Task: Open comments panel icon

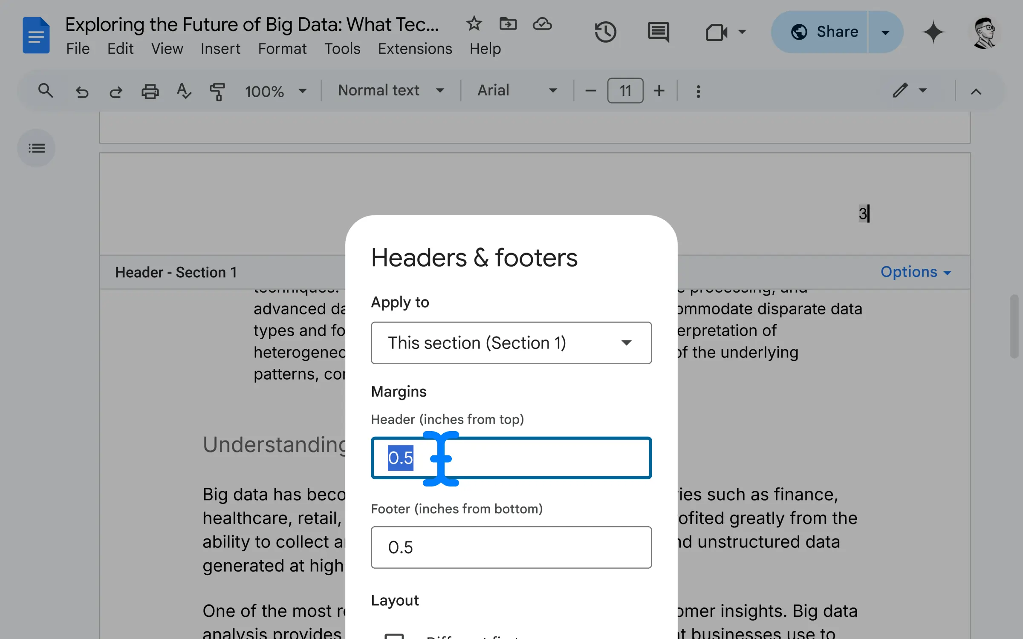Action: coord(658,32)
